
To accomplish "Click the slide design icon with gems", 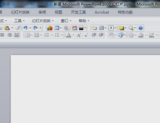I will click(74, 28).
